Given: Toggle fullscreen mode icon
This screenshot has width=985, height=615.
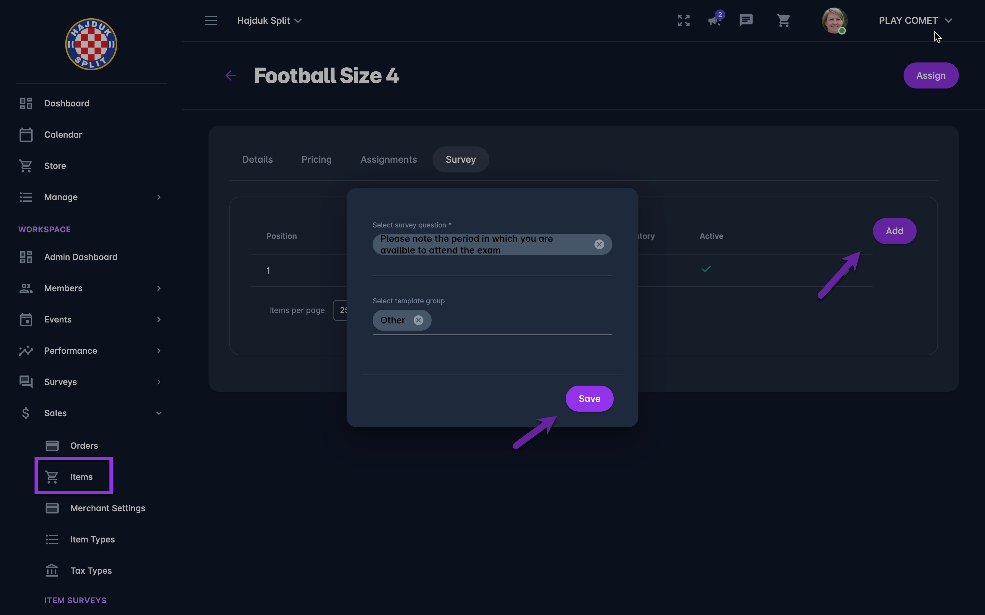Looking at the screenshot, I should click(683, 20).
